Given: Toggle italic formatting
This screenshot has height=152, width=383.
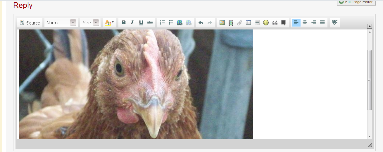Looking at the screenshot, I should (132, 22).
